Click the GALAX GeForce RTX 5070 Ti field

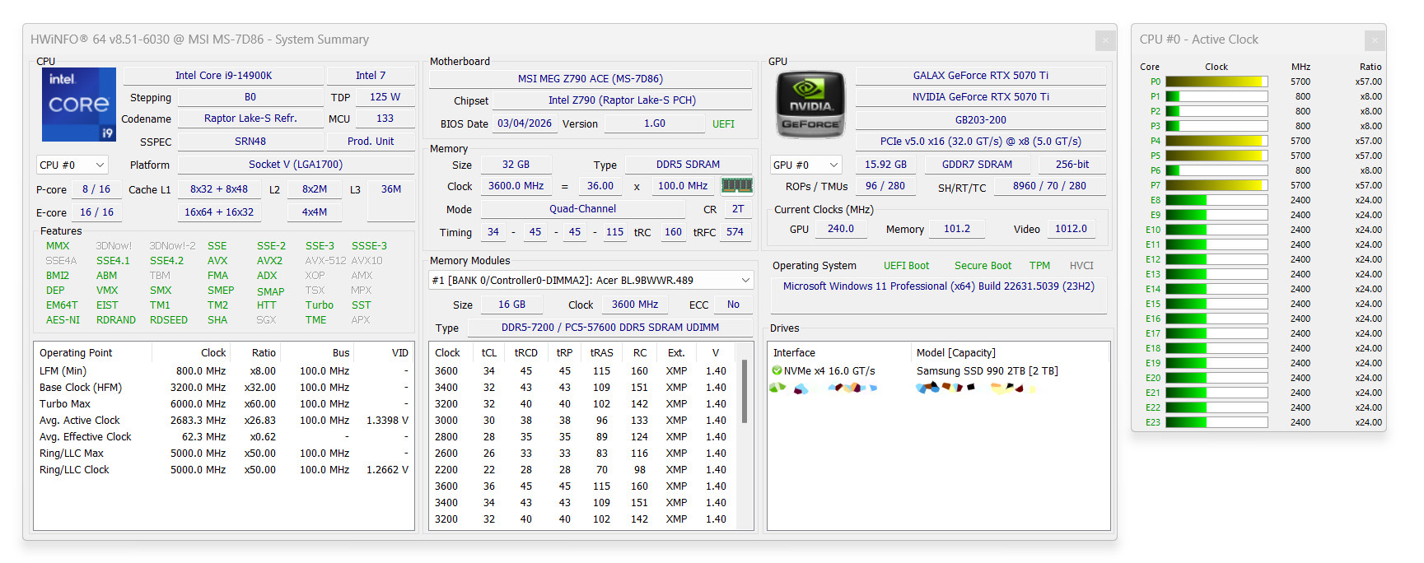(x=981, y=75)
